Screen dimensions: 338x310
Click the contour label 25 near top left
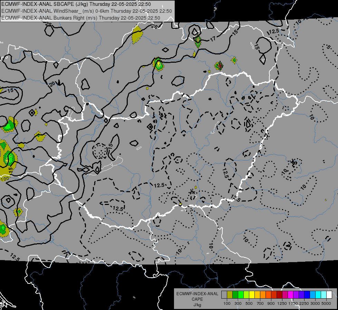(49, 24)
